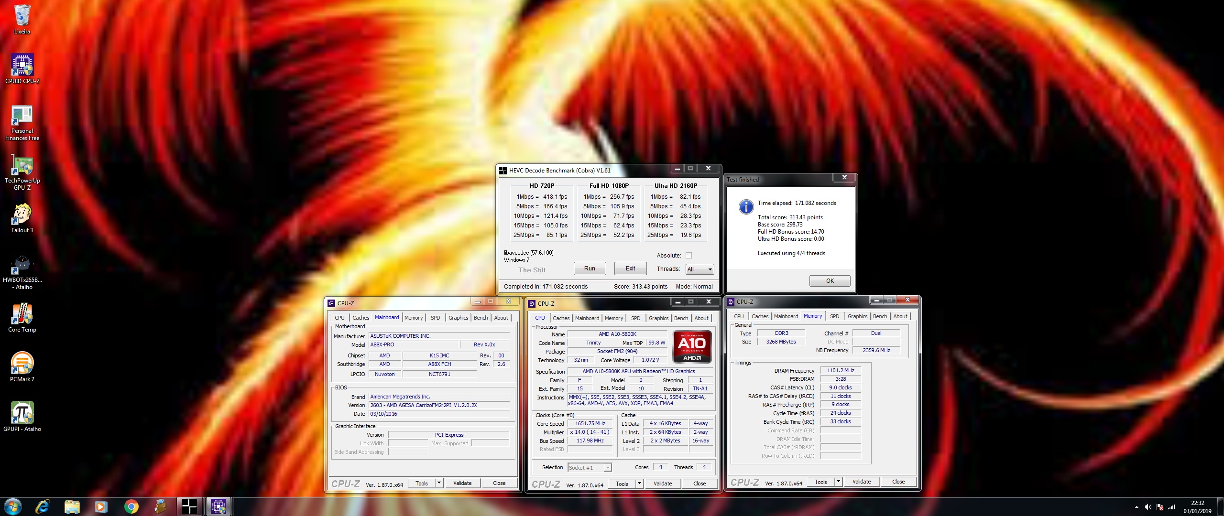Open the Lixeira recycle bin icon
Viewport: 1224px width, 516px height.
click(22, 20)
